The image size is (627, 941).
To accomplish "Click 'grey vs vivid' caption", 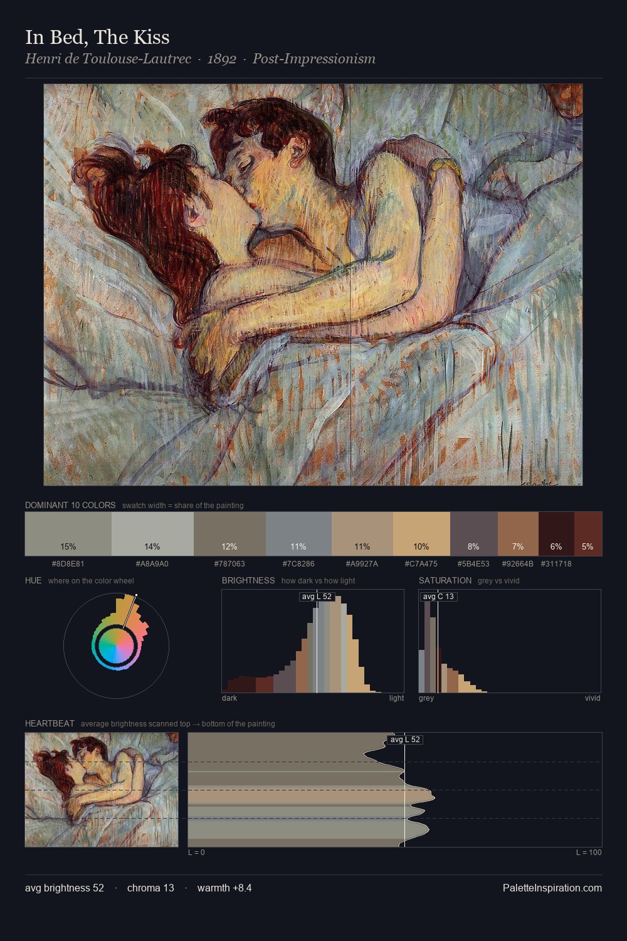I will click(498, 581).
